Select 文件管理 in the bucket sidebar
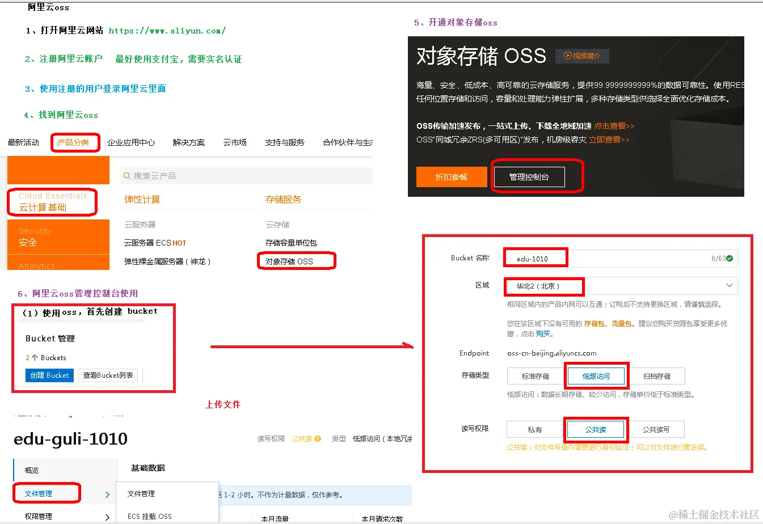The image size is (763, 524). pos(38,494)
